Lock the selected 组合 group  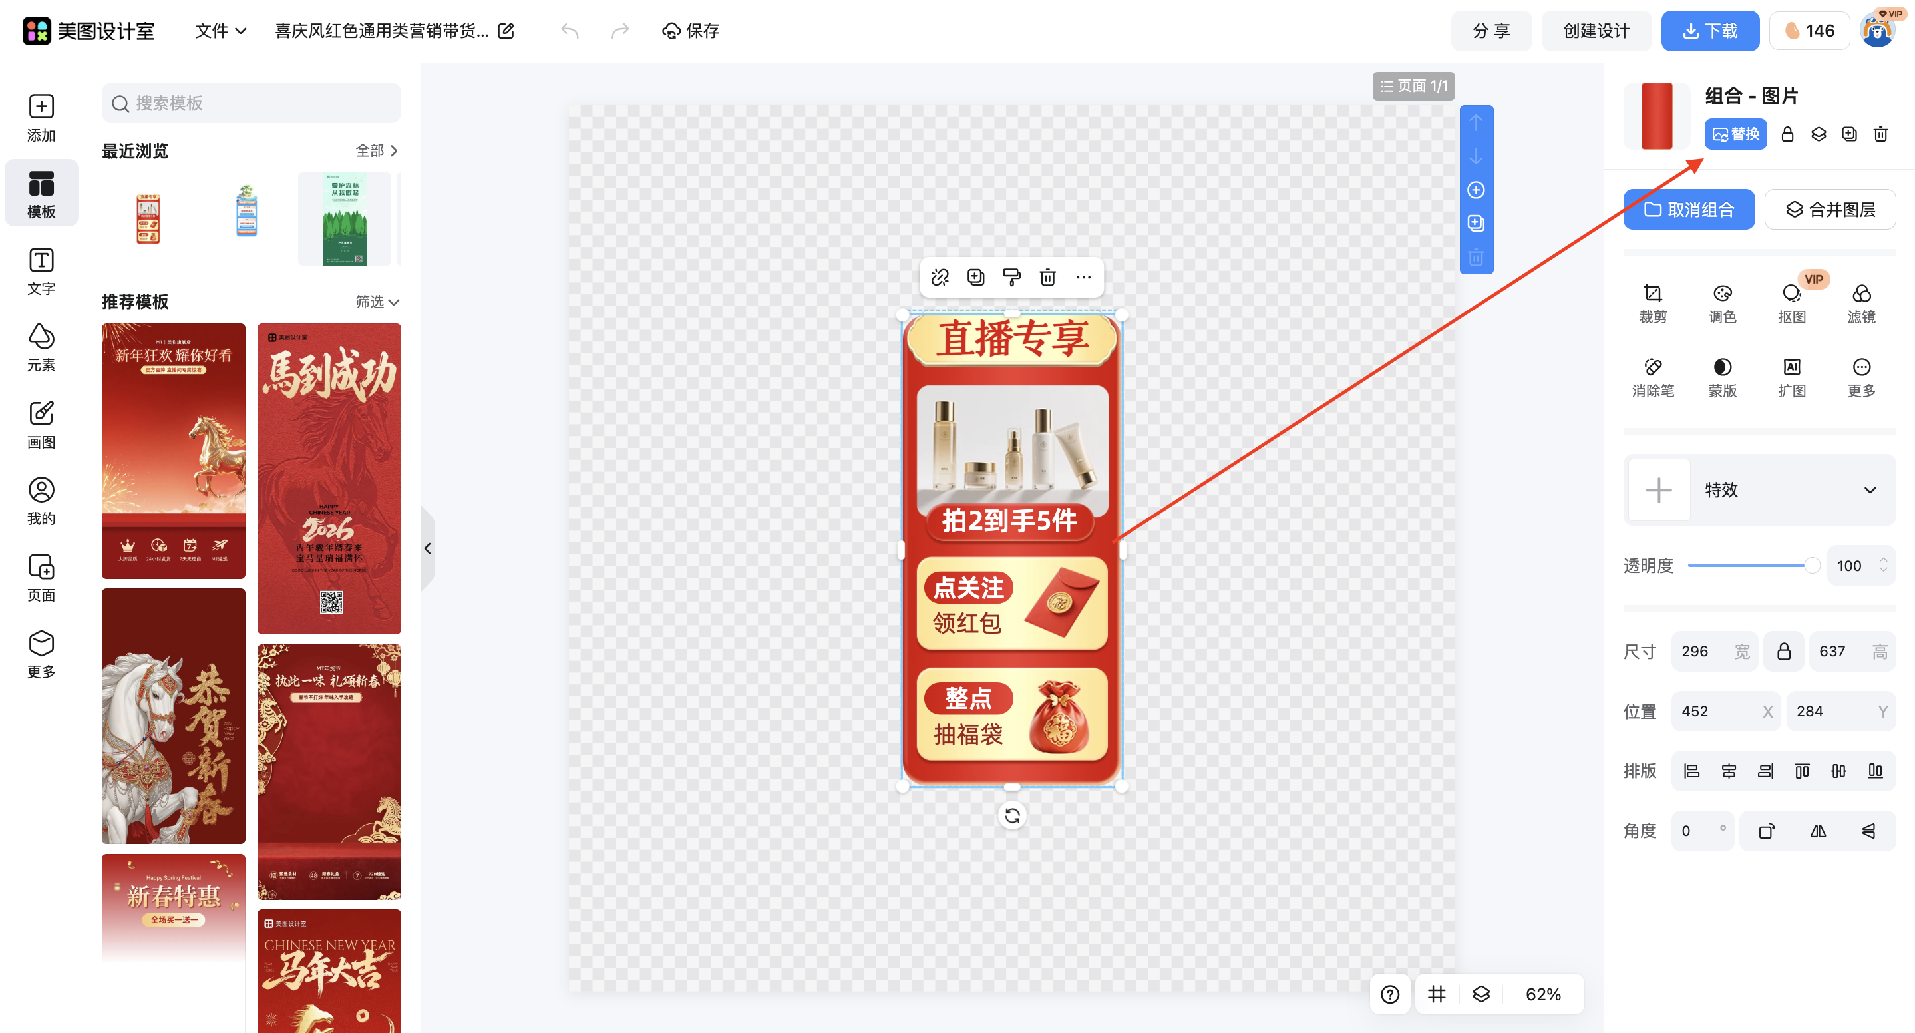click(1787, 134)
